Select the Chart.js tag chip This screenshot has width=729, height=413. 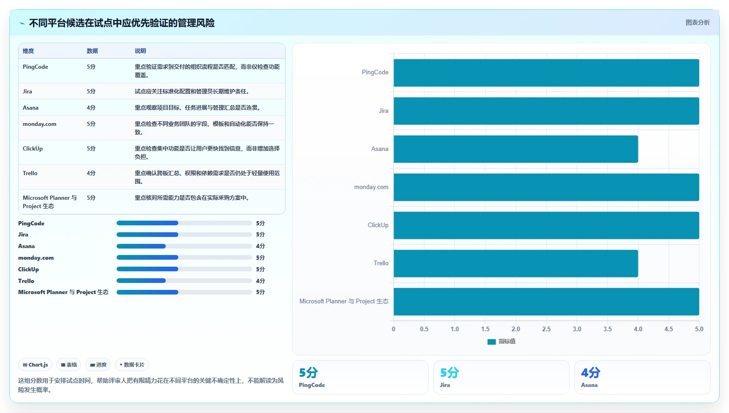[x=35, y=365]
